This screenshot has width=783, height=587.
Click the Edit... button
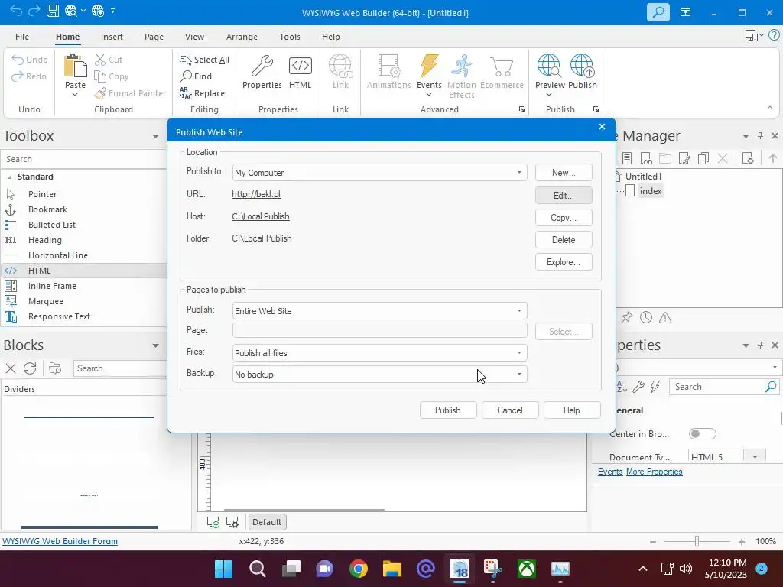pos(564,195)
